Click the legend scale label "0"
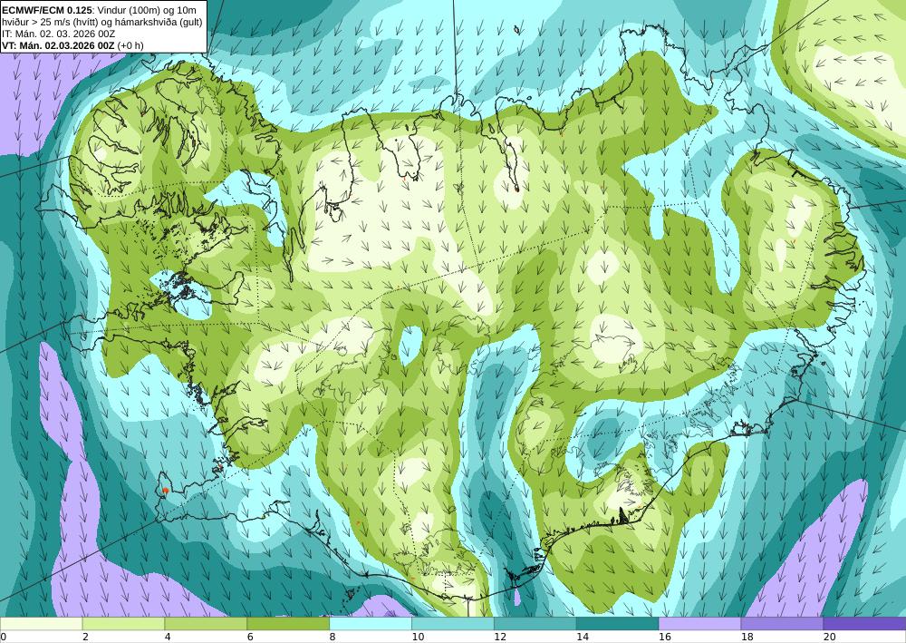 4,638
